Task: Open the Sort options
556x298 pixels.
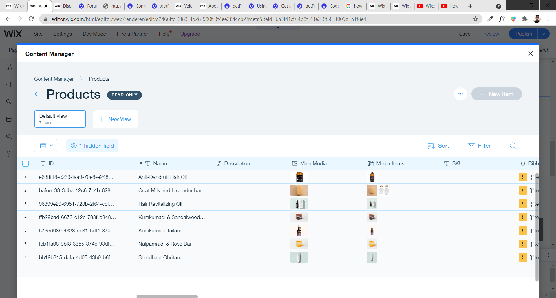Action: click(x=438, y=146)
